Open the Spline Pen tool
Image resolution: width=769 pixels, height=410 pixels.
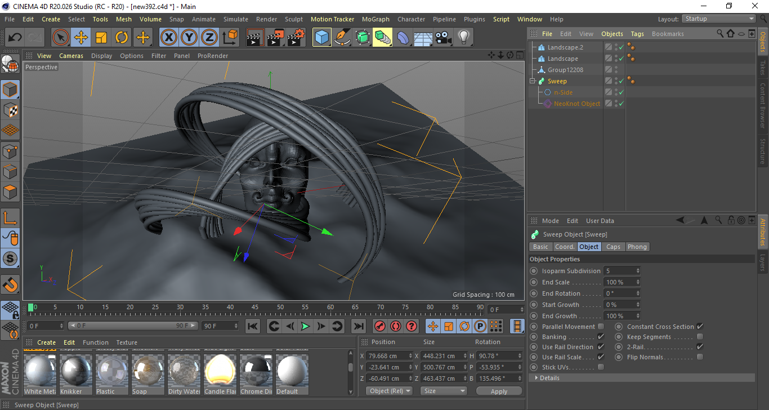pyautogui.click(x=342, y=38)
